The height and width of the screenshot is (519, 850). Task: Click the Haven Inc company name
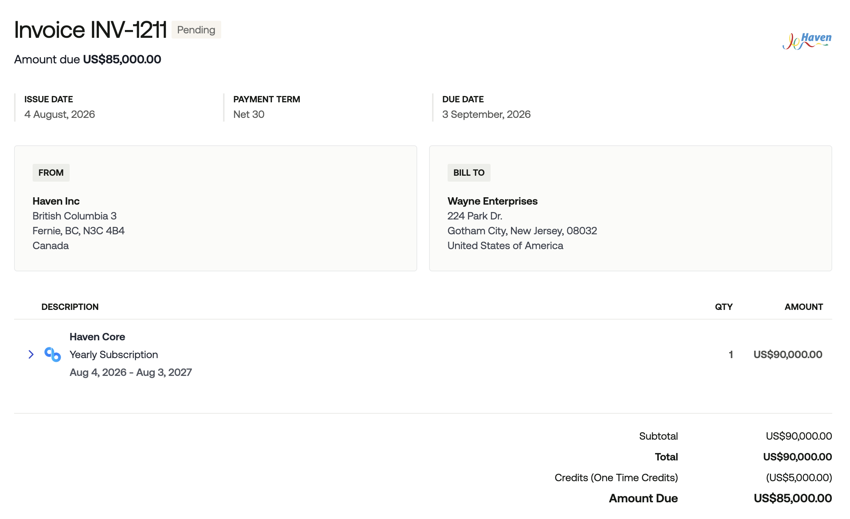56,201
